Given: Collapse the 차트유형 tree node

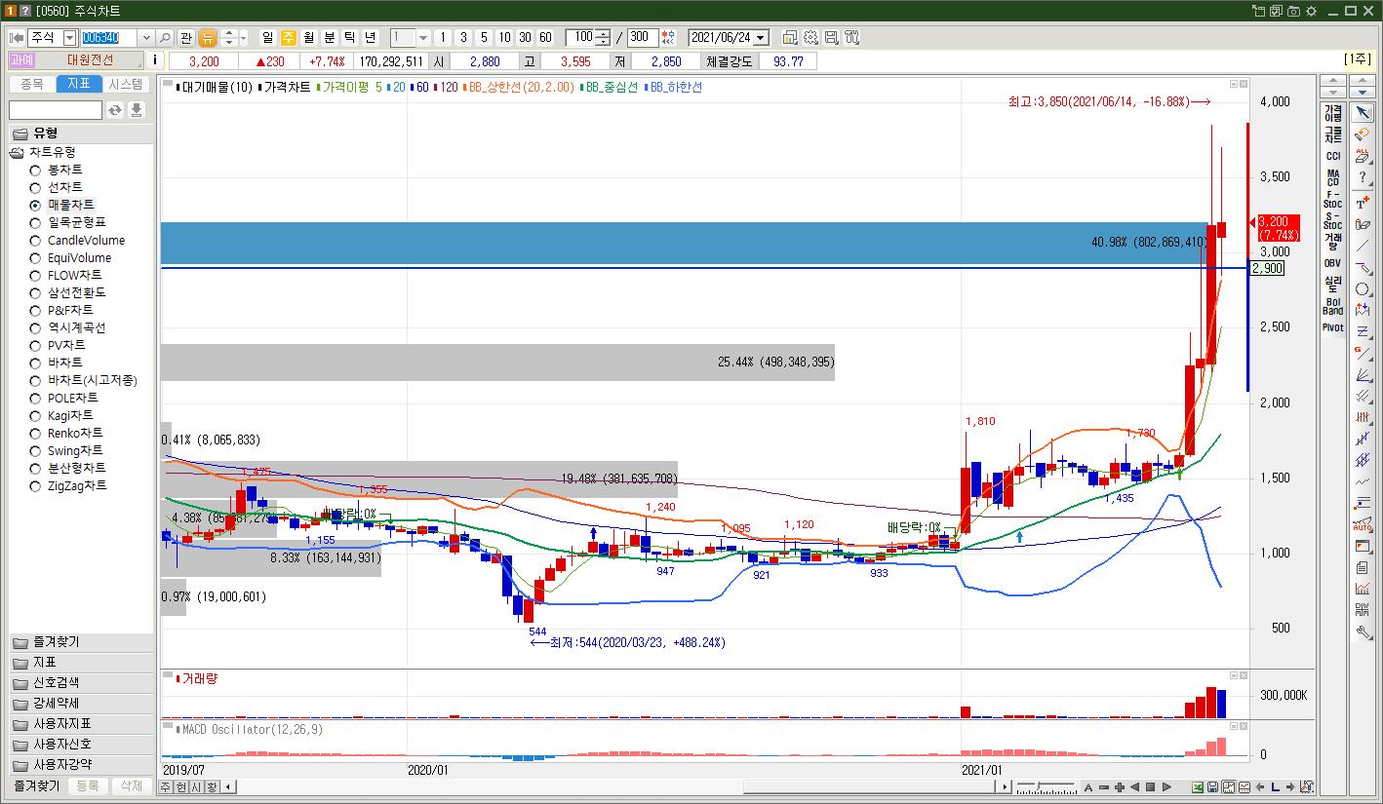Looking at the screenshot, I should point(17,152).
